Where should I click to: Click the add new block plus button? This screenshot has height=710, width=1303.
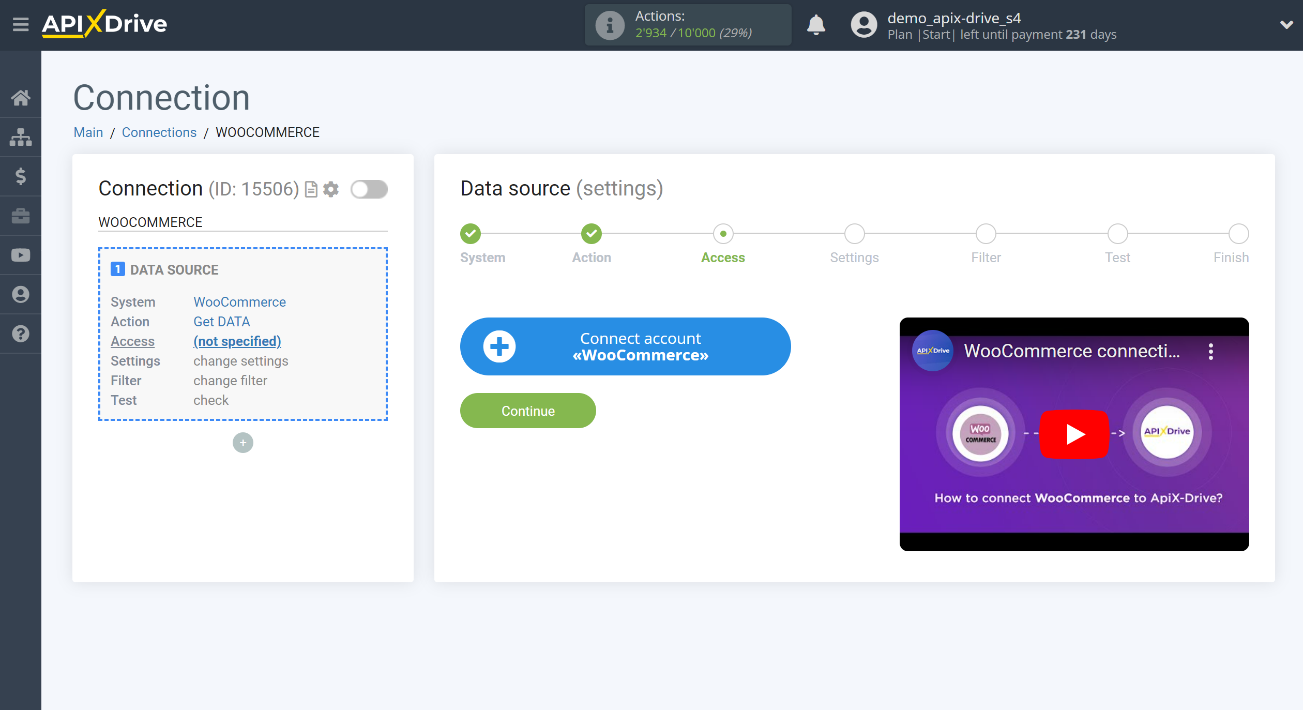click(243, 442)
